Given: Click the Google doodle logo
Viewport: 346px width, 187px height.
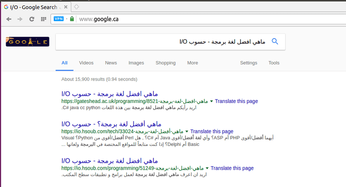Looking at the screenshot, I should point(28,42).
